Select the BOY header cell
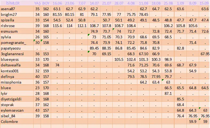 (x=46, y=3)
